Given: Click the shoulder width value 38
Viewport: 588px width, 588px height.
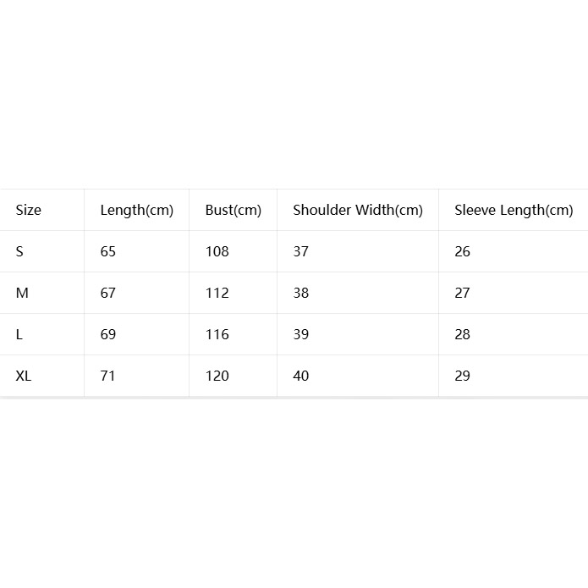Looking at the screenshot, I should tap(300, 293).
